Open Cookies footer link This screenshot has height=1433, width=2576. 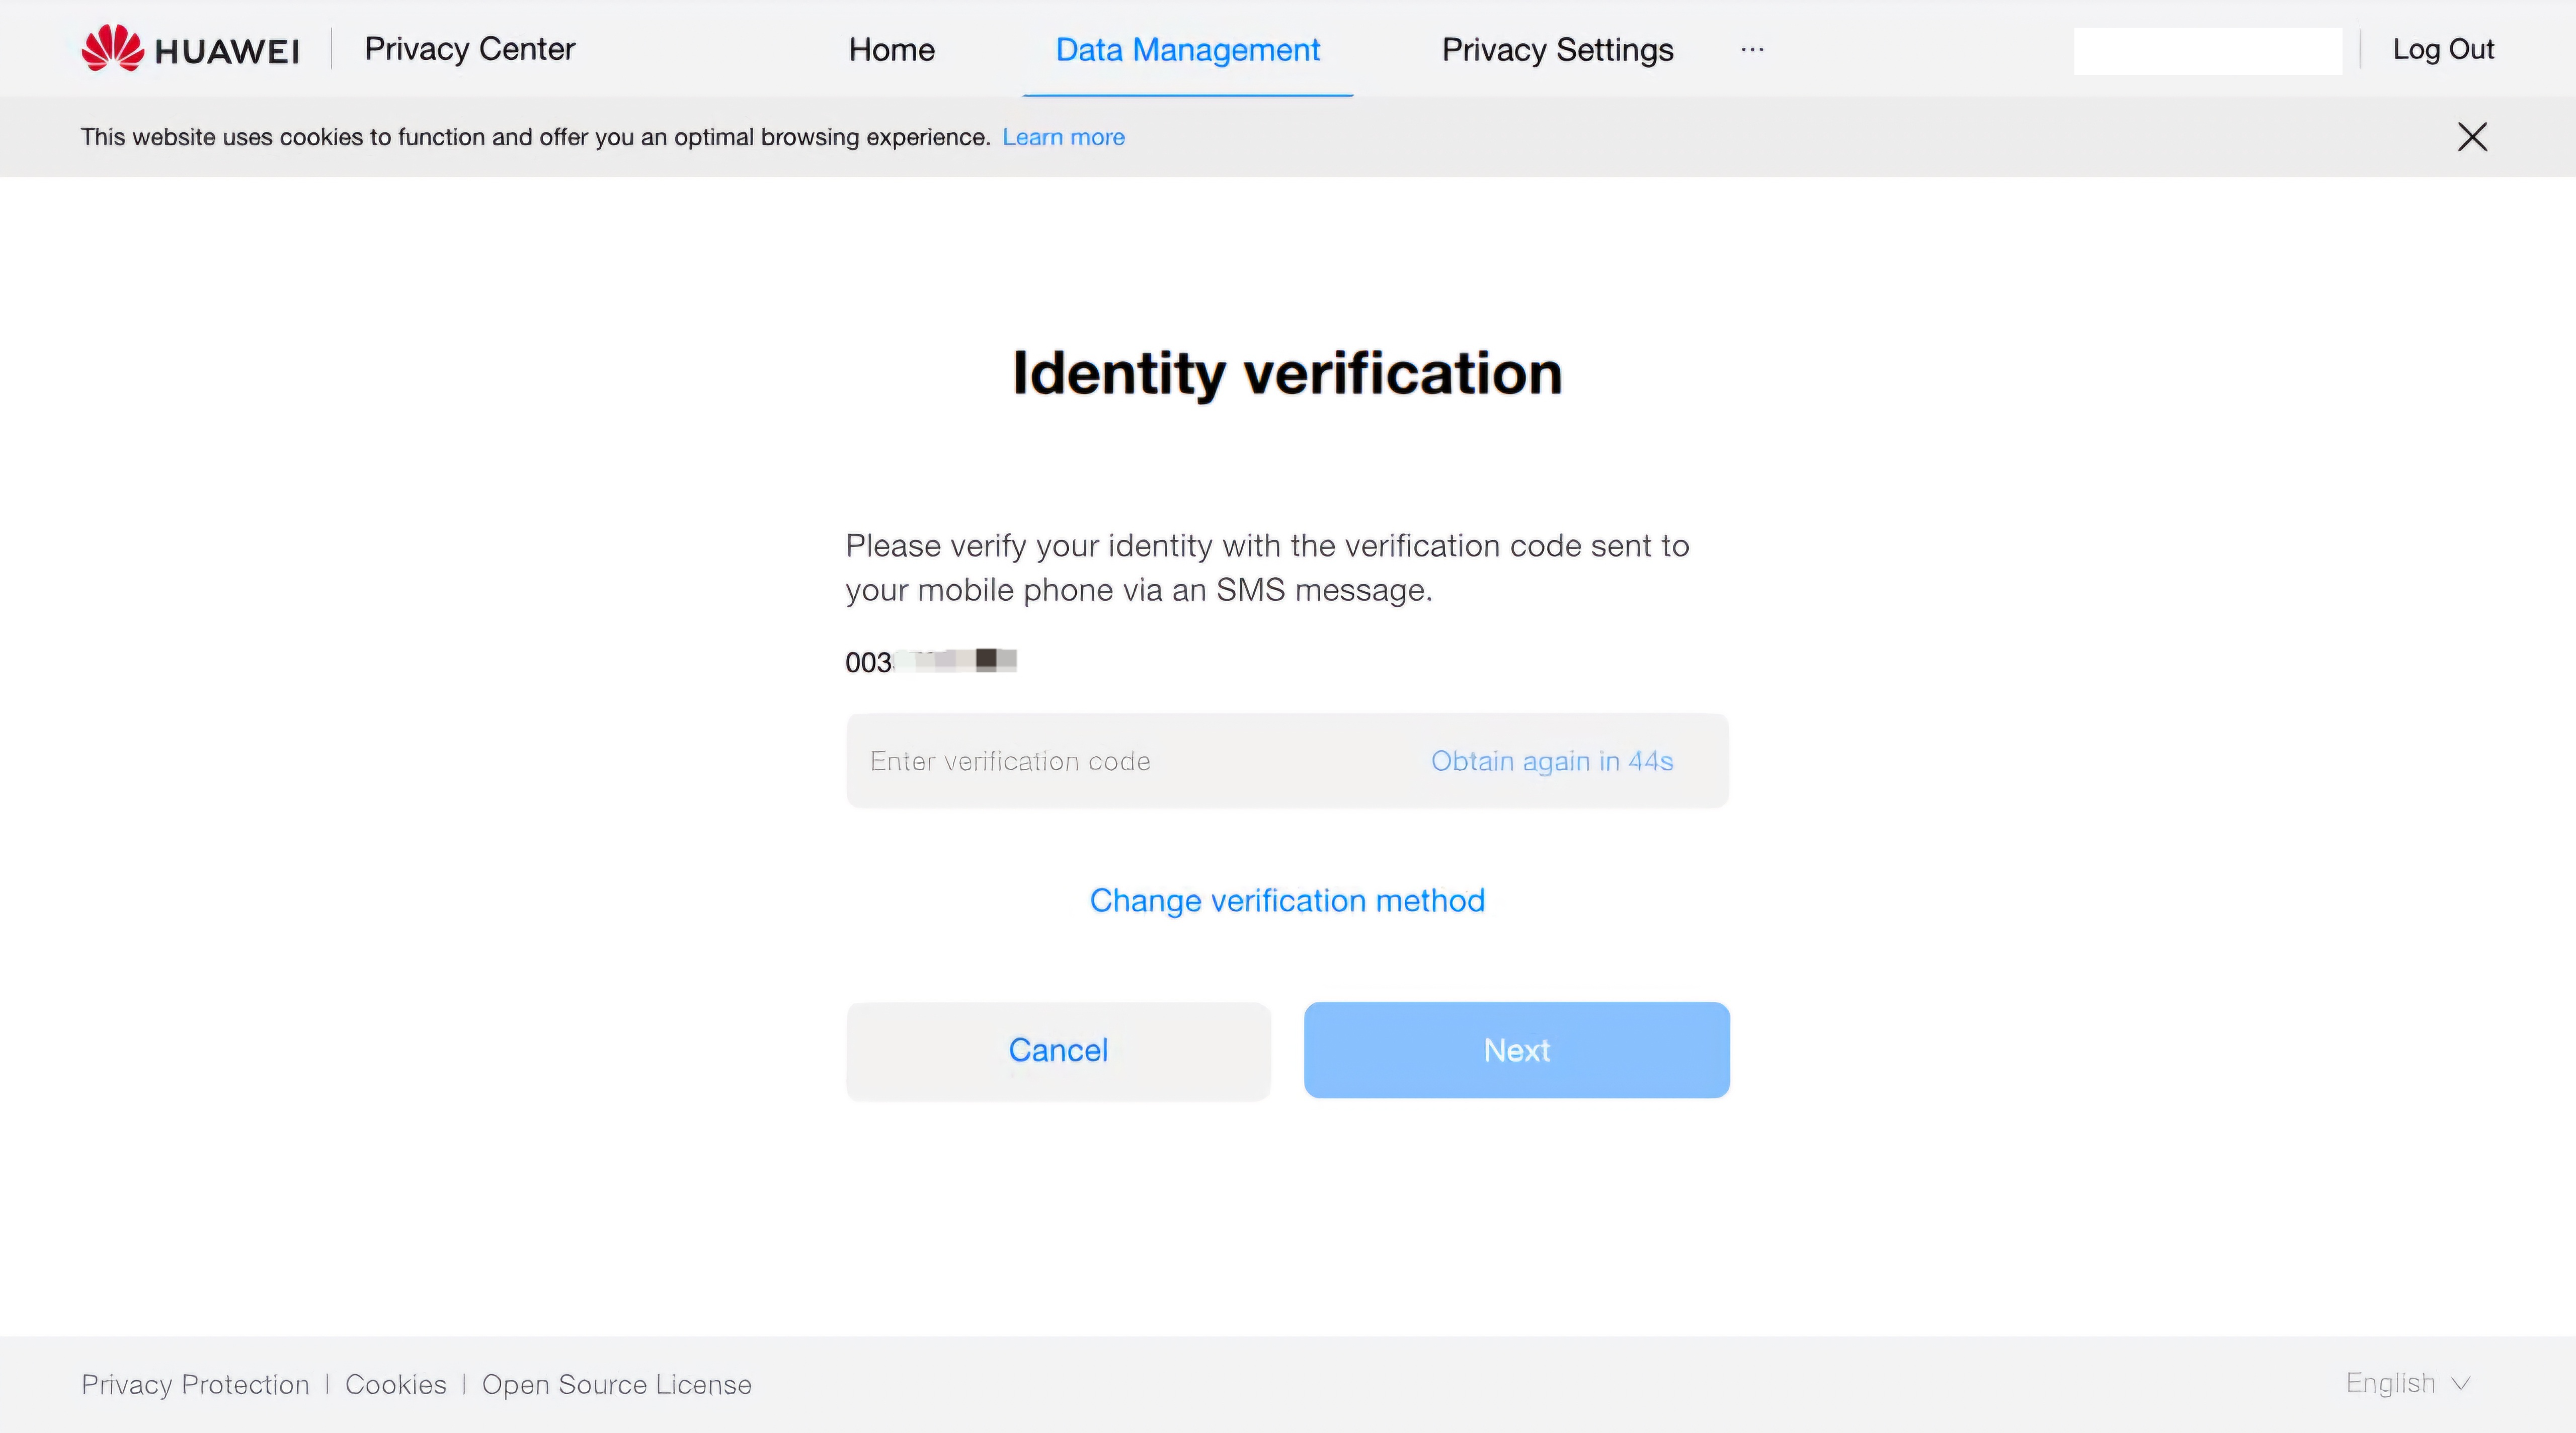pyautogui.click(x=396, y=1384)
